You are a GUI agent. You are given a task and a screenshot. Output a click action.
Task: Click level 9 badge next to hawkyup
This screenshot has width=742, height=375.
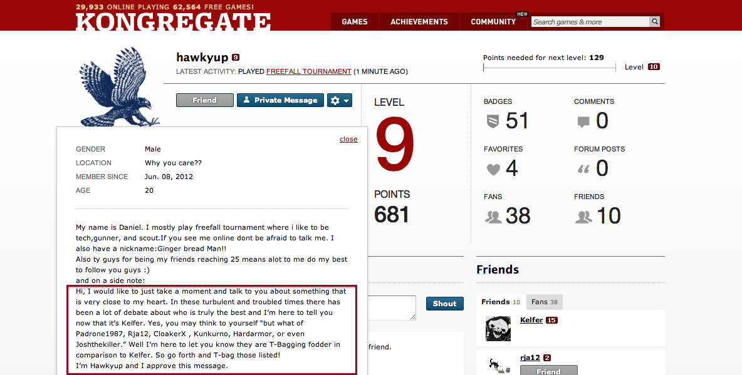point(235,58)
